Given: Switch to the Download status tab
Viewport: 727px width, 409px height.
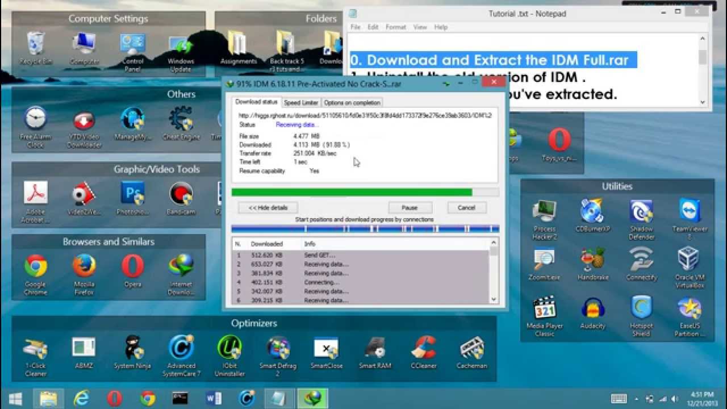Looking at the screenshot, I should [256, 102].
